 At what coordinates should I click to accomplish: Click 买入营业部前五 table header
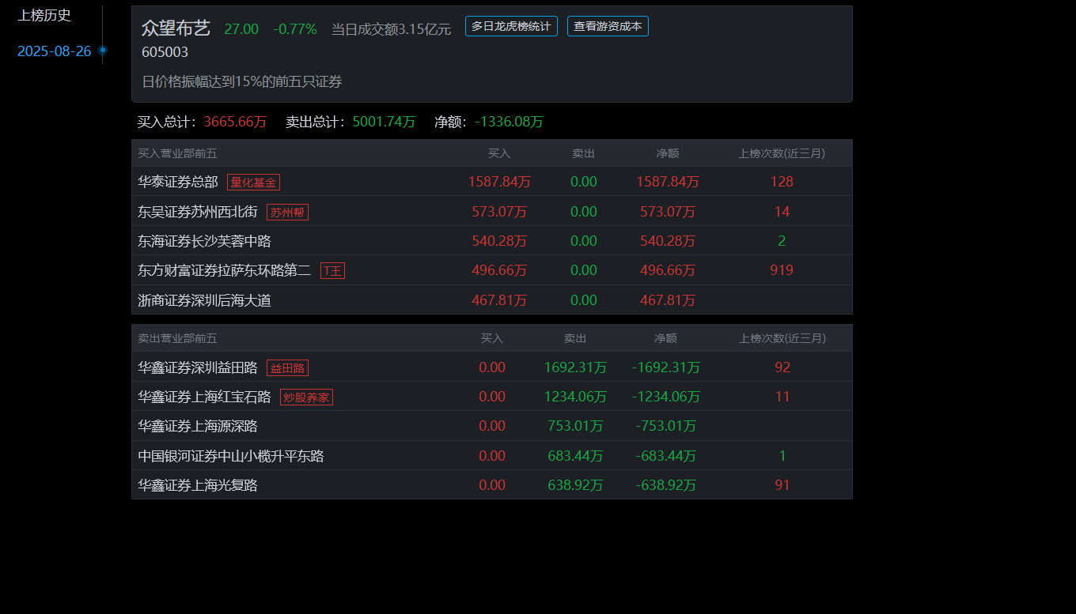pyautogui.click(x=177, y=153)
